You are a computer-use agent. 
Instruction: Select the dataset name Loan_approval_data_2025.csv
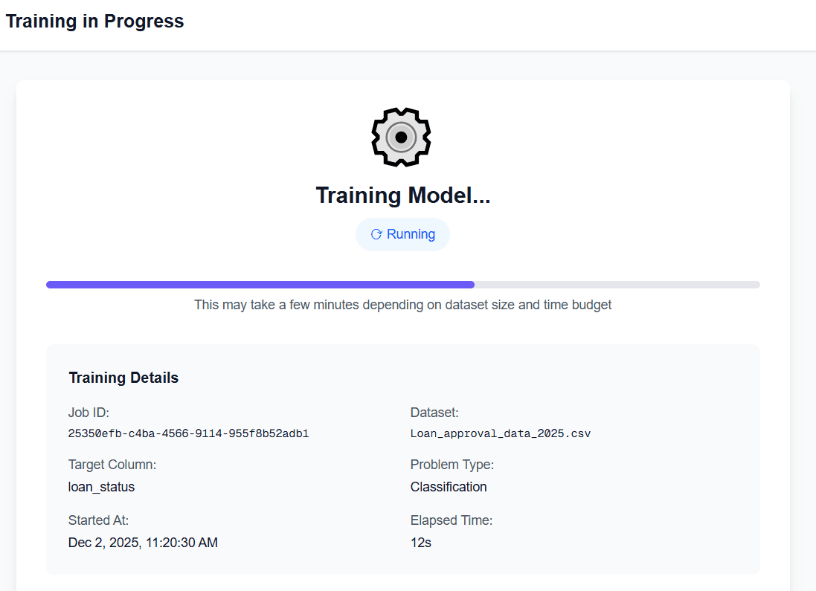tap(501, 433)
